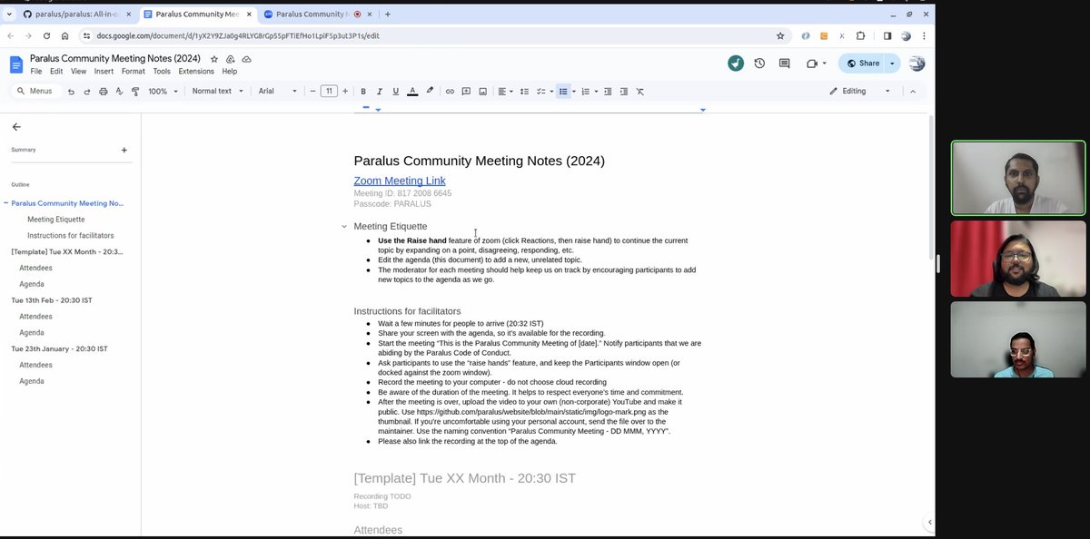Screen dimensions: 1090x539
Task: Check the cloud save status icon
Action: (x=246, y=59)
